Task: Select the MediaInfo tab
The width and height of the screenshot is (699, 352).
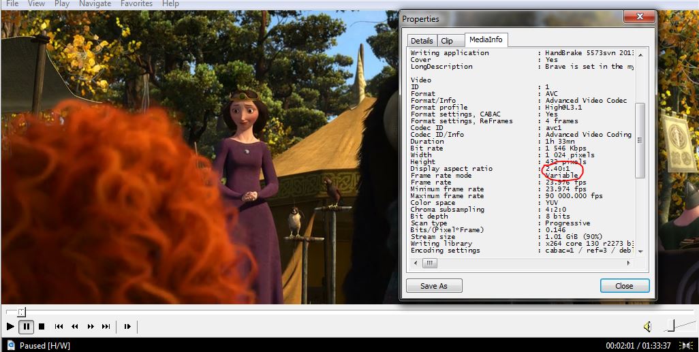Action: pos(486,39)
